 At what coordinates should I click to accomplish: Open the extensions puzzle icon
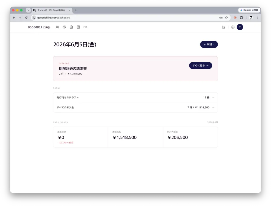coord(242,18)
